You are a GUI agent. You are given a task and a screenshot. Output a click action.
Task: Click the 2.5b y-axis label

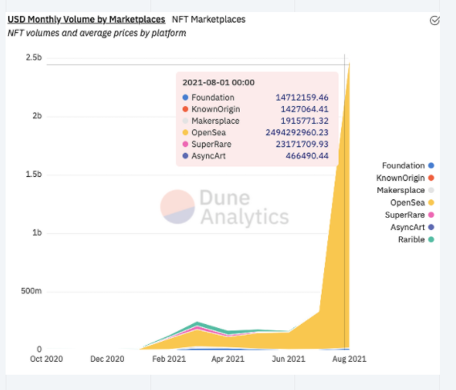pyautogui.click(x=34, y=58)
